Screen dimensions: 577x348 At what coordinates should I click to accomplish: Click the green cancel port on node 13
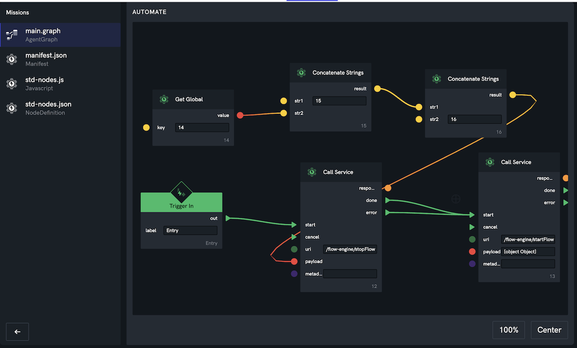[472, 227]
